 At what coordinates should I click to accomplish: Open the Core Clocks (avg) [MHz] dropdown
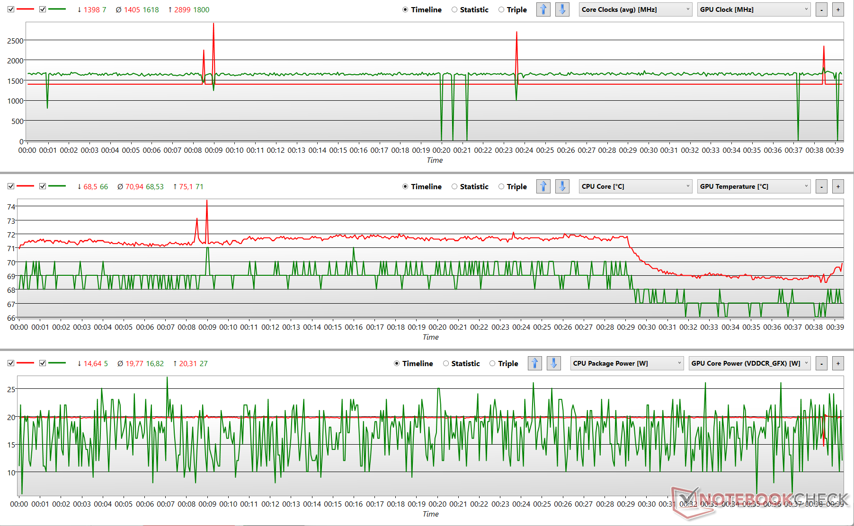[x=635, y=9]
